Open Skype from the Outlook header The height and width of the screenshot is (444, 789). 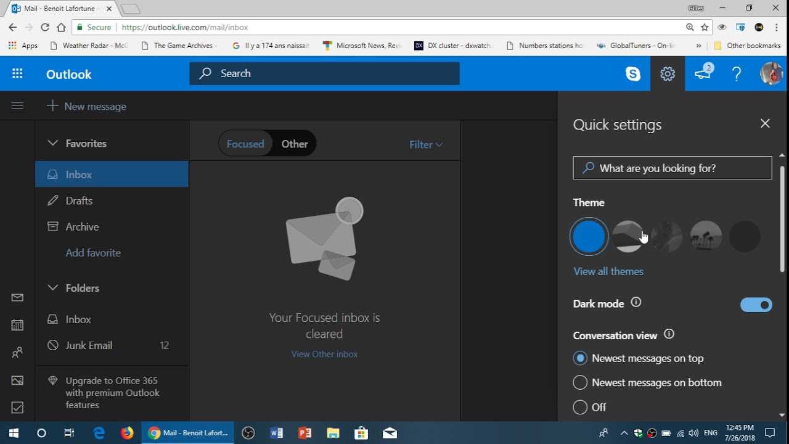tap(633, 74)
